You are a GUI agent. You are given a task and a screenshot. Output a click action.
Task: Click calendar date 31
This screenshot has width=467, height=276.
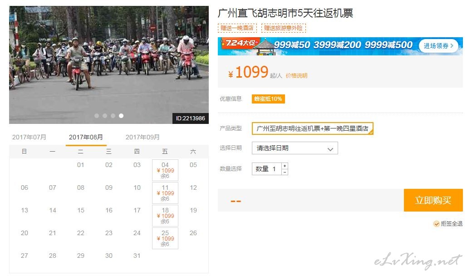coord(137,256)
